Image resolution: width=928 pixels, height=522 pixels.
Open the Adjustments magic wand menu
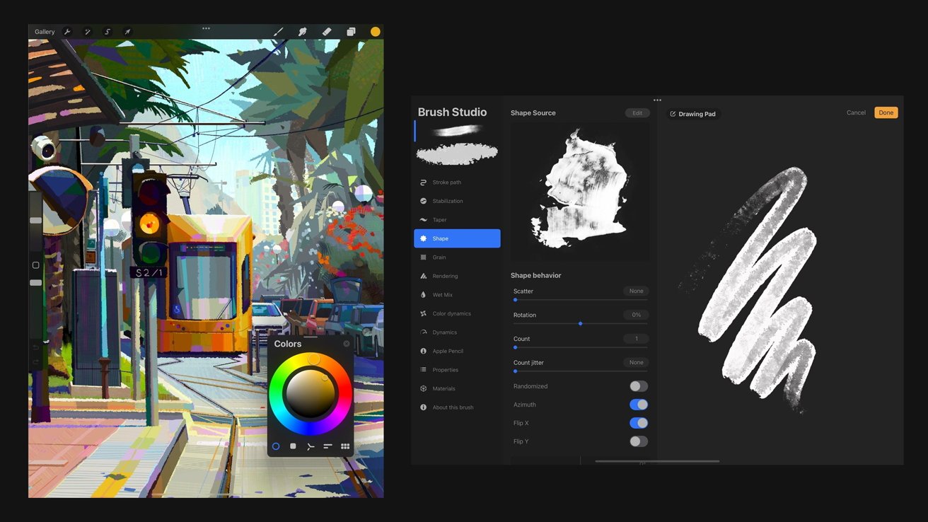click(88, 32)
